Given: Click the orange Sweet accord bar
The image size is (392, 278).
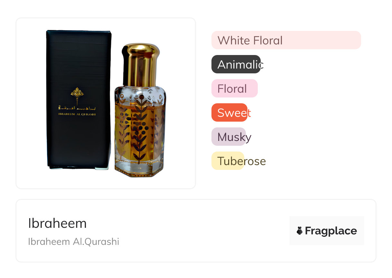Looking at the screenshot, I should click(x=229, y=113).
